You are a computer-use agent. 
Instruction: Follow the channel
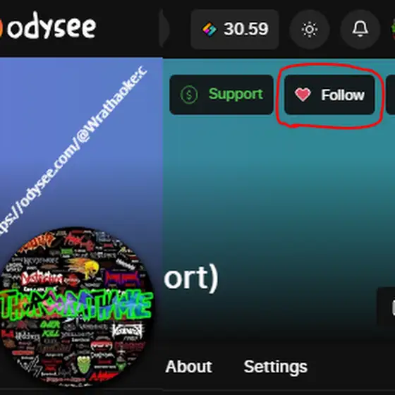pyautogui.click(x=329, y=95)
